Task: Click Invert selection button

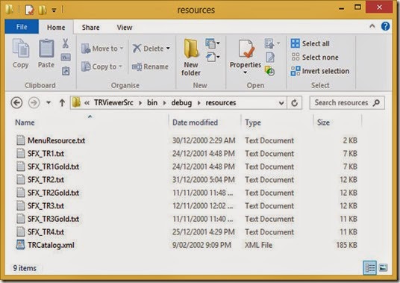Action: click(320, 71)
